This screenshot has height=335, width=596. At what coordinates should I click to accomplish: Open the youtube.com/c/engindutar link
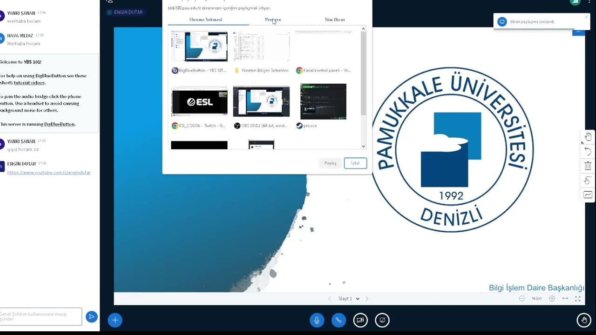click(49, 173)
